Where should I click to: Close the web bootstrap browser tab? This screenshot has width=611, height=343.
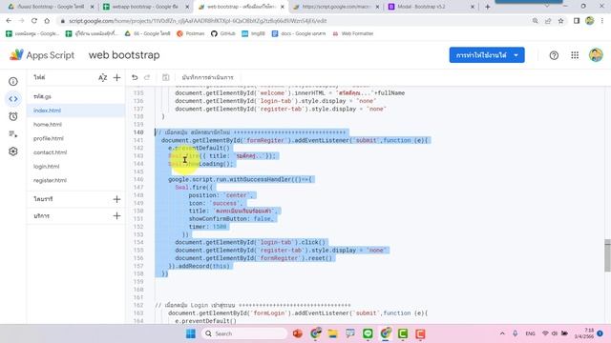pos(283,7)
